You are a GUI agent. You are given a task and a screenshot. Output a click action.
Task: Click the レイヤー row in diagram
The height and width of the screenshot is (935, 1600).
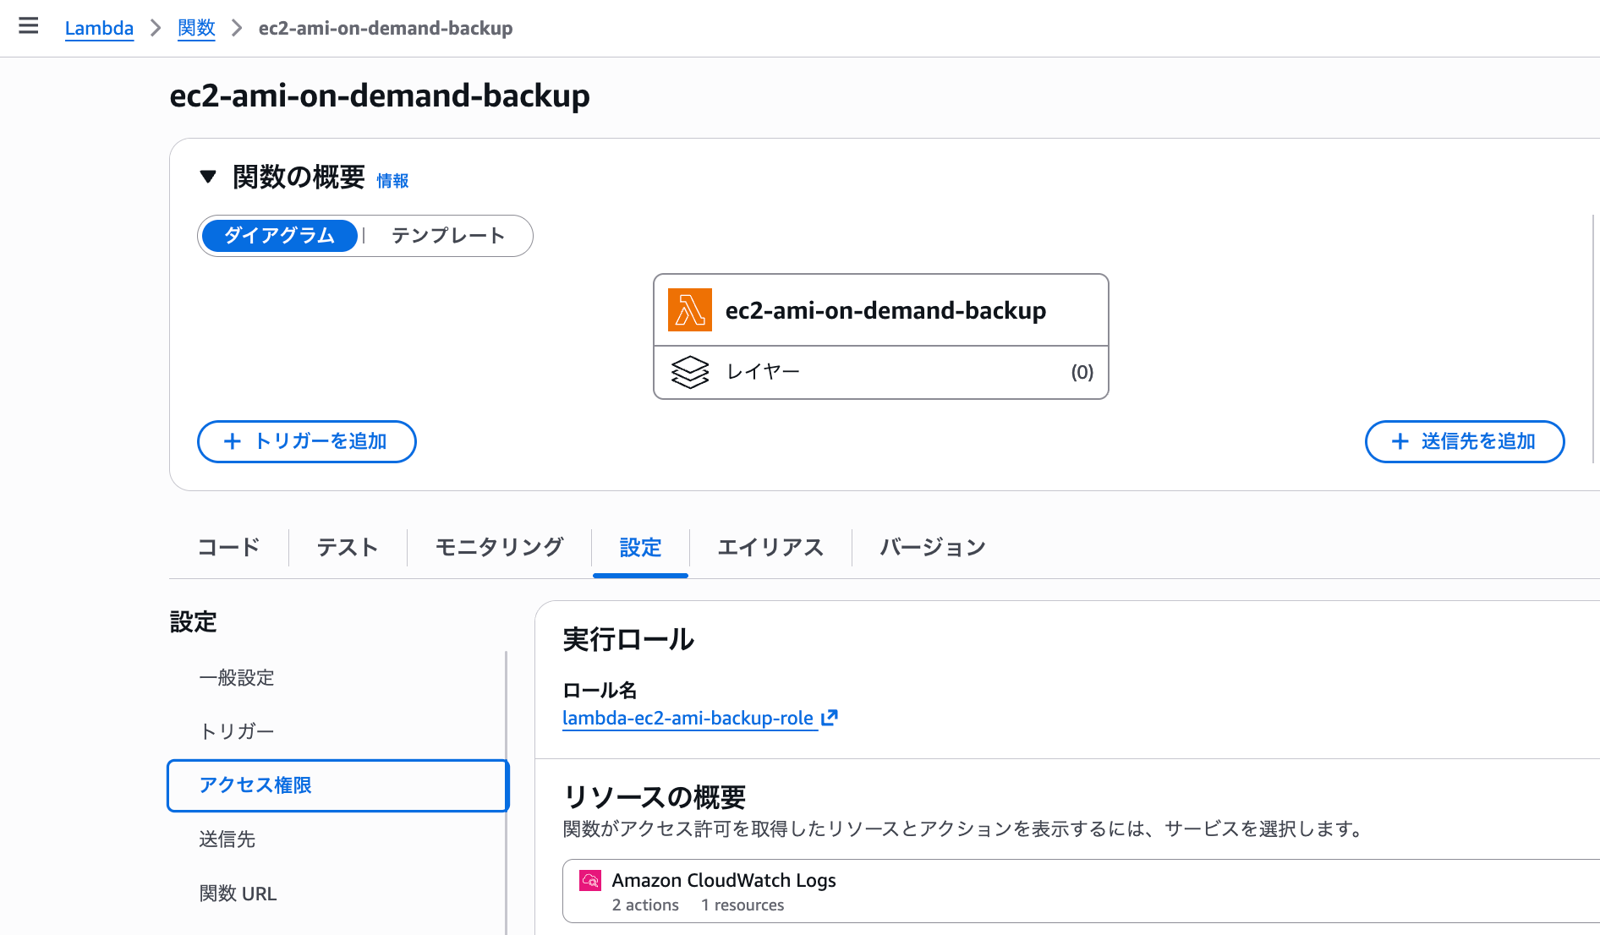pos(881,372)
